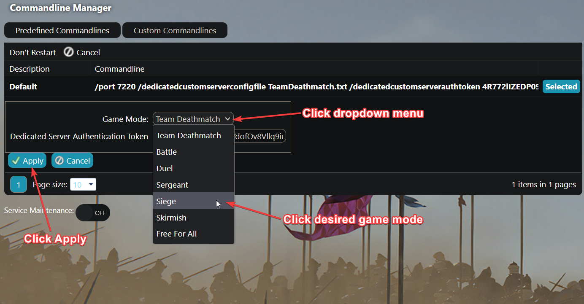Cancel the edit using the button beside Apply
Image resolution: width=584 pixels, height=304 pixels.
coord(72,161)
